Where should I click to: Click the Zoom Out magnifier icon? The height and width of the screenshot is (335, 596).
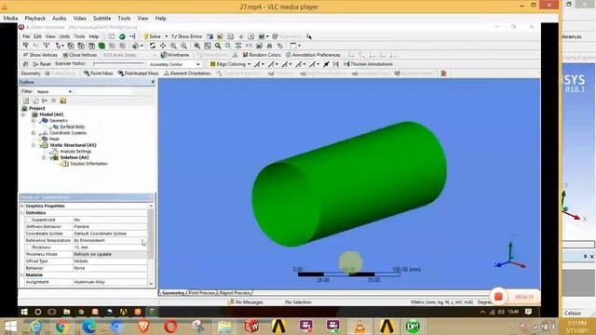183,46
